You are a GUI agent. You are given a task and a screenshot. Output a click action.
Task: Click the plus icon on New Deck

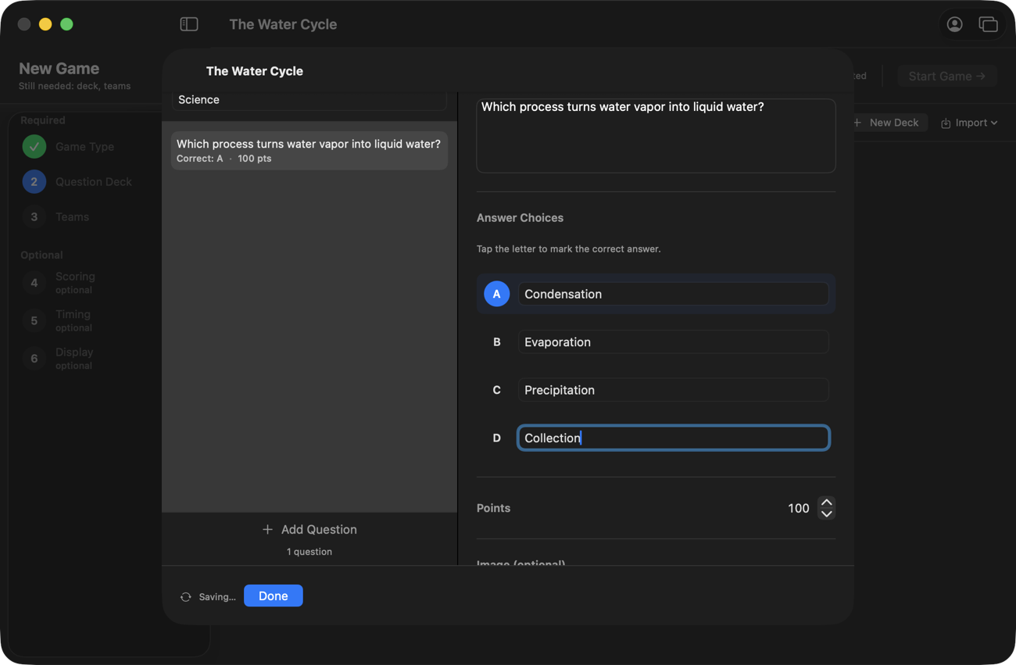[x=858, y=123]
